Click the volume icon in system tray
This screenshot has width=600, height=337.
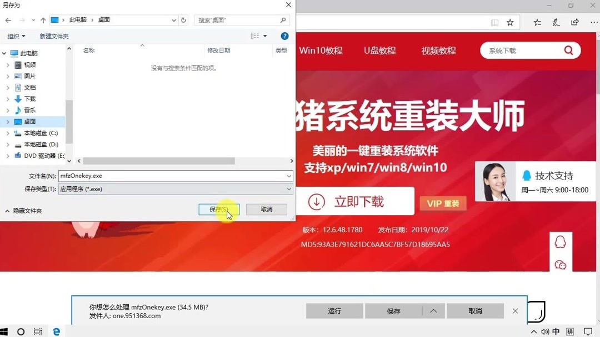click(x=544, y=331)
